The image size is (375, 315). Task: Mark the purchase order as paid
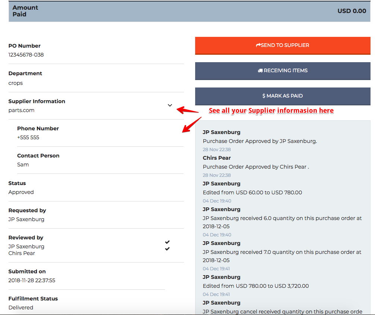pos(283,96)
